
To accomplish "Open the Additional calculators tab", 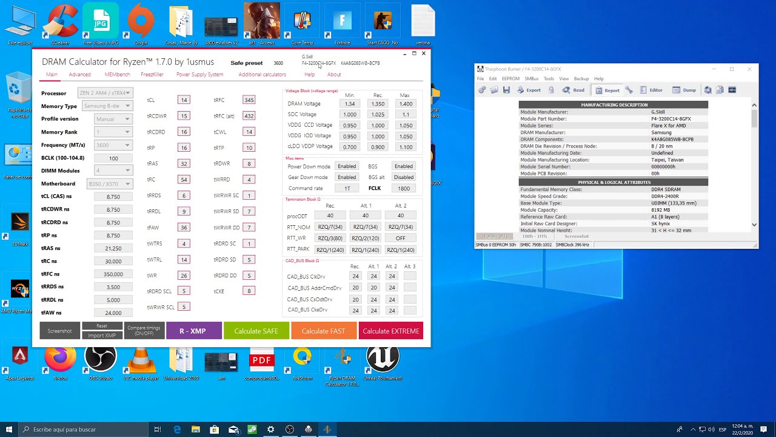I will [x=262, y=75].
